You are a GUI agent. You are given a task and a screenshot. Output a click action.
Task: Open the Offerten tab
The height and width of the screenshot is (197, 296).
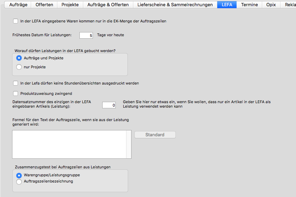44,4
